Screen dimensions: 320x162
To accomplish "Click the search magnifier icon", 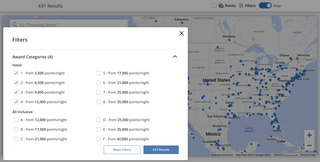I will (14, 25).
